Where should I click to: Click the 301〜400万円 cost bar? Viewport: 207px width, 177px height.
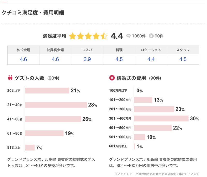coord(161,118)
